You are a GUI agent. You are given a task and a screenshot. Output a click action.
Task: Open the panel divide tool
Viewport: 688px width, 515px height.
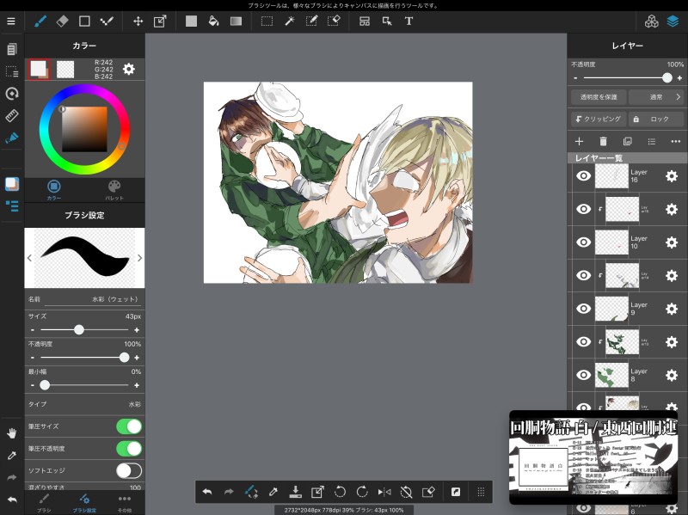click(364, 21)
